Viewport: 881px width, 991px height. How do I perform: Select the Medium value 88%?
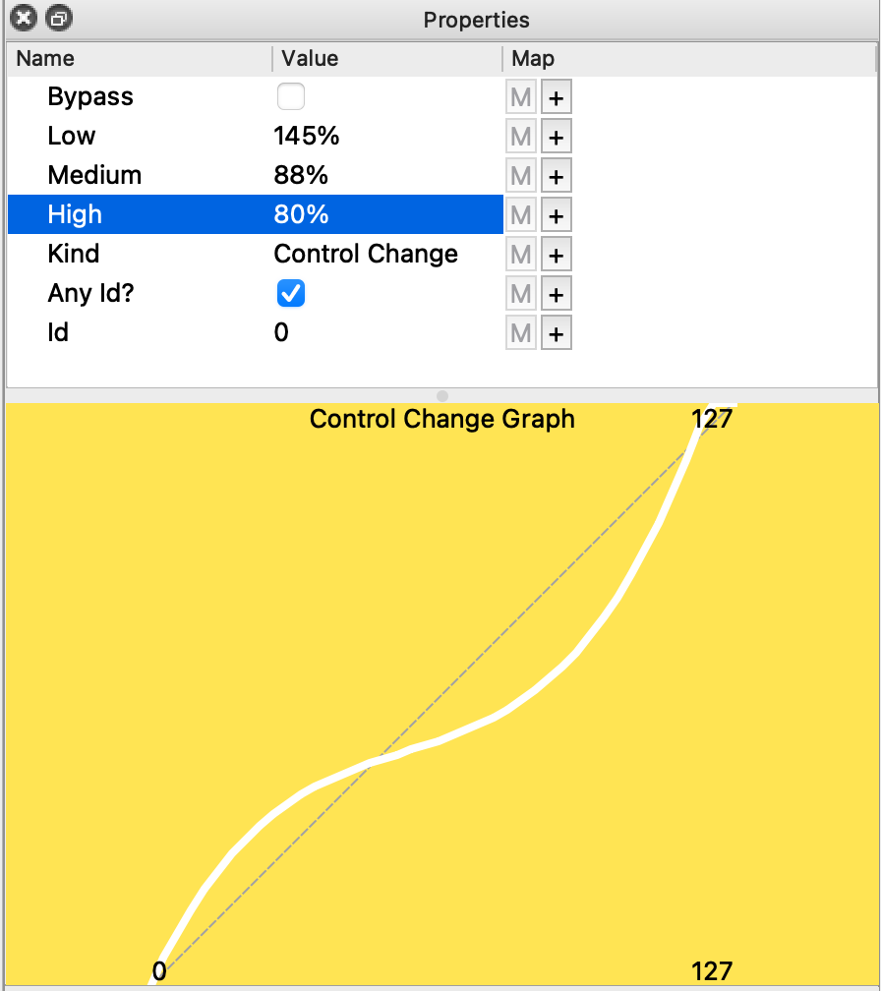(301, 176)
